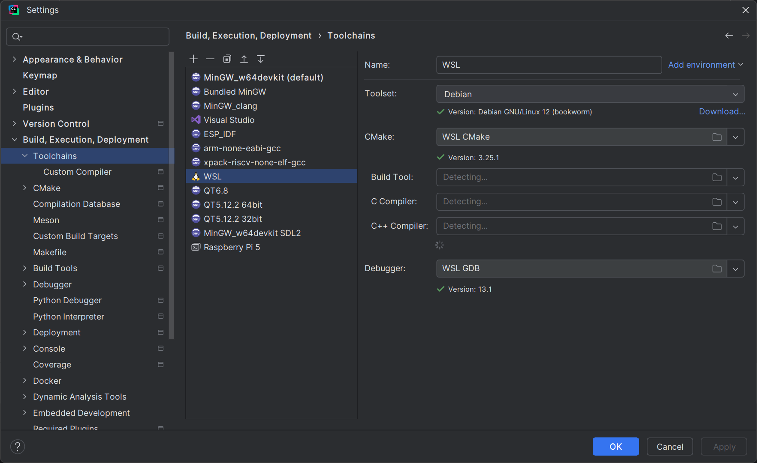Viewport: 757px width, 463px height.
Task: Browse folder for Debugger path
Action: coord(717,269)
